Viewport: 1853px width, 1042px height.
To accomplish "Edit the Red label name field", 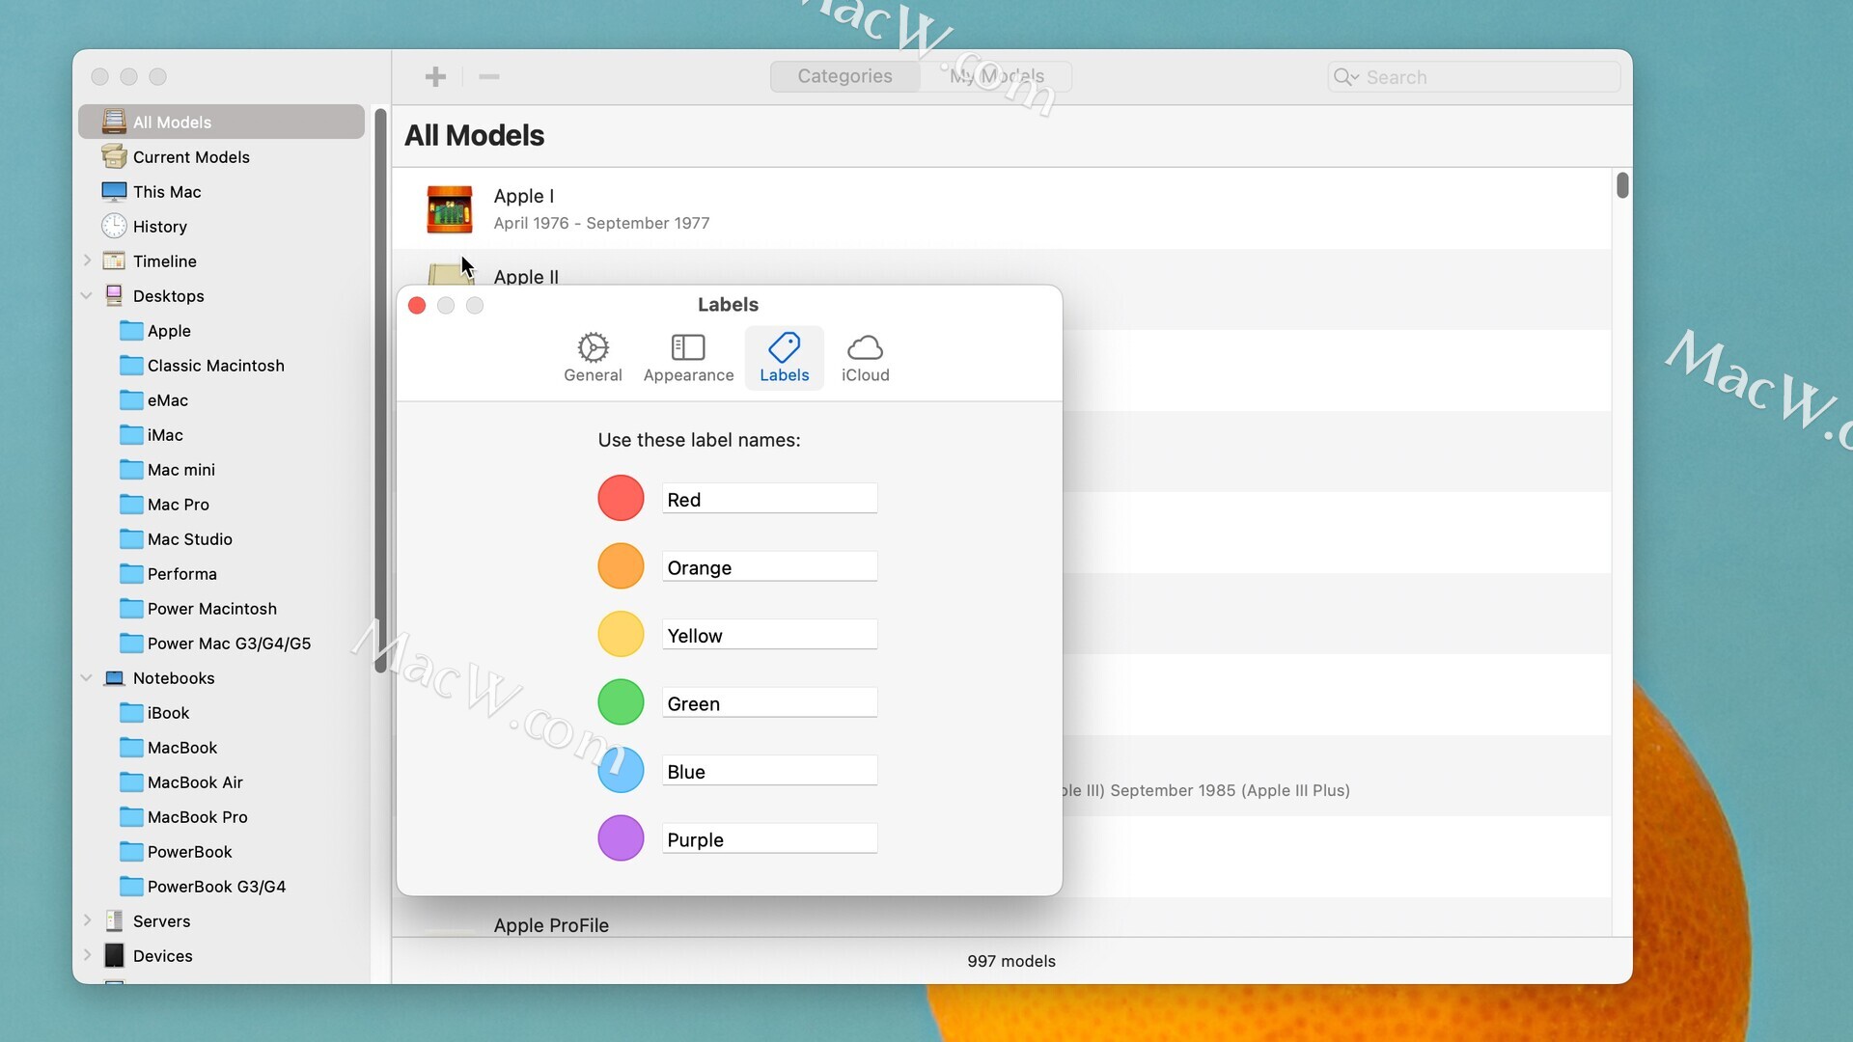I will coord(769,499).
